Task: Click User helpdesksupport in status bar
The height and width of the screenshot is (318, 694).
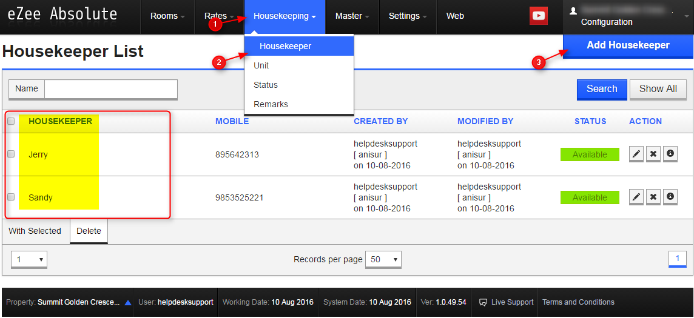Action: (176, 302)
